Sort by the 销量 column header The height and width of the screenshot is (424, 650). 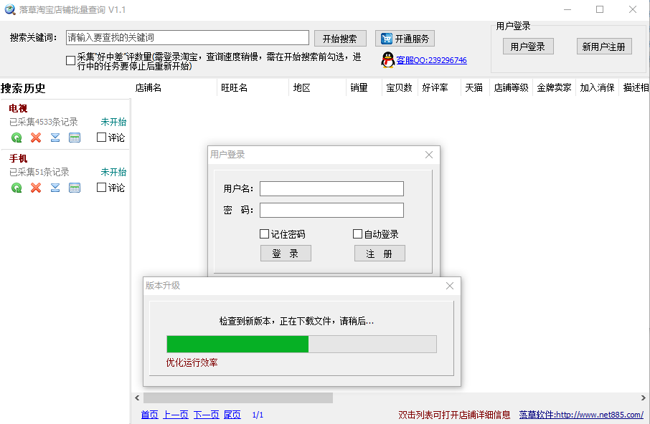coord(364,87)
